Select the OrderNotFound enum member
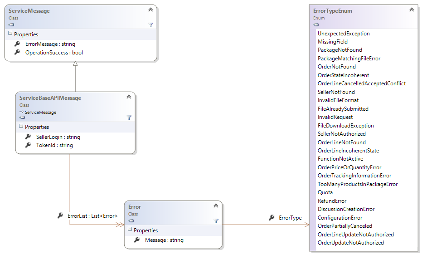Image resolution: width=422 pixels, height=255 pixels. coord(336,67)
